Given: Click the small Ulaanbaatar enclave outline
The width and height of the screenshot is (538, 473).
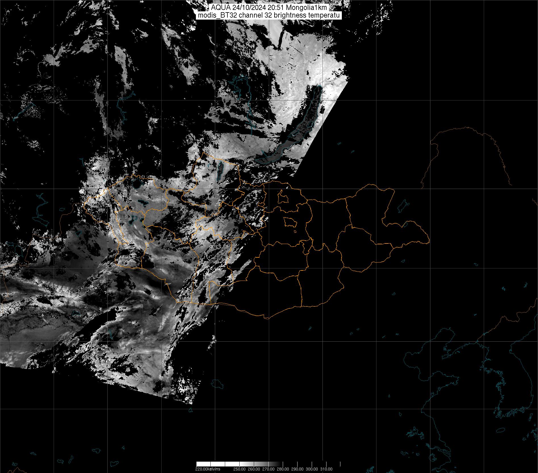Looking at the screenshot, I should tap(290, 222).
